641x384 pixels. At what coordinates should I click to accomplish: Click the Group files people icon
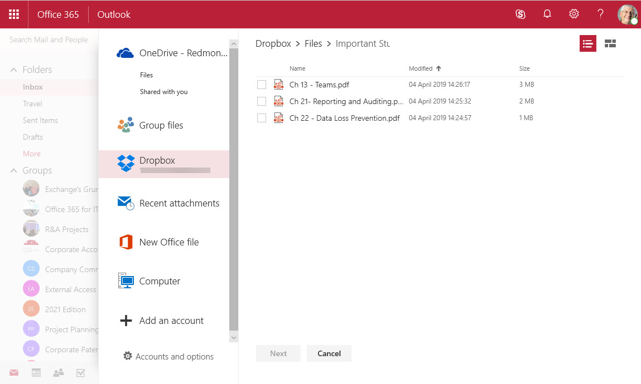(x=126, y=125)
